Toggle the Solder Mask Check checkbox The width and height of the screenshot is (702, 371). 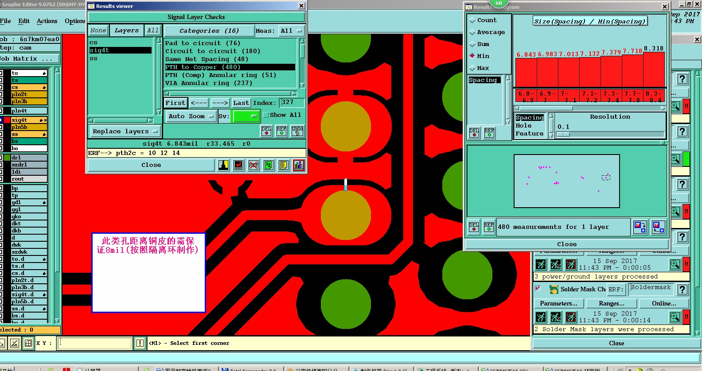(x=538, y=288)
